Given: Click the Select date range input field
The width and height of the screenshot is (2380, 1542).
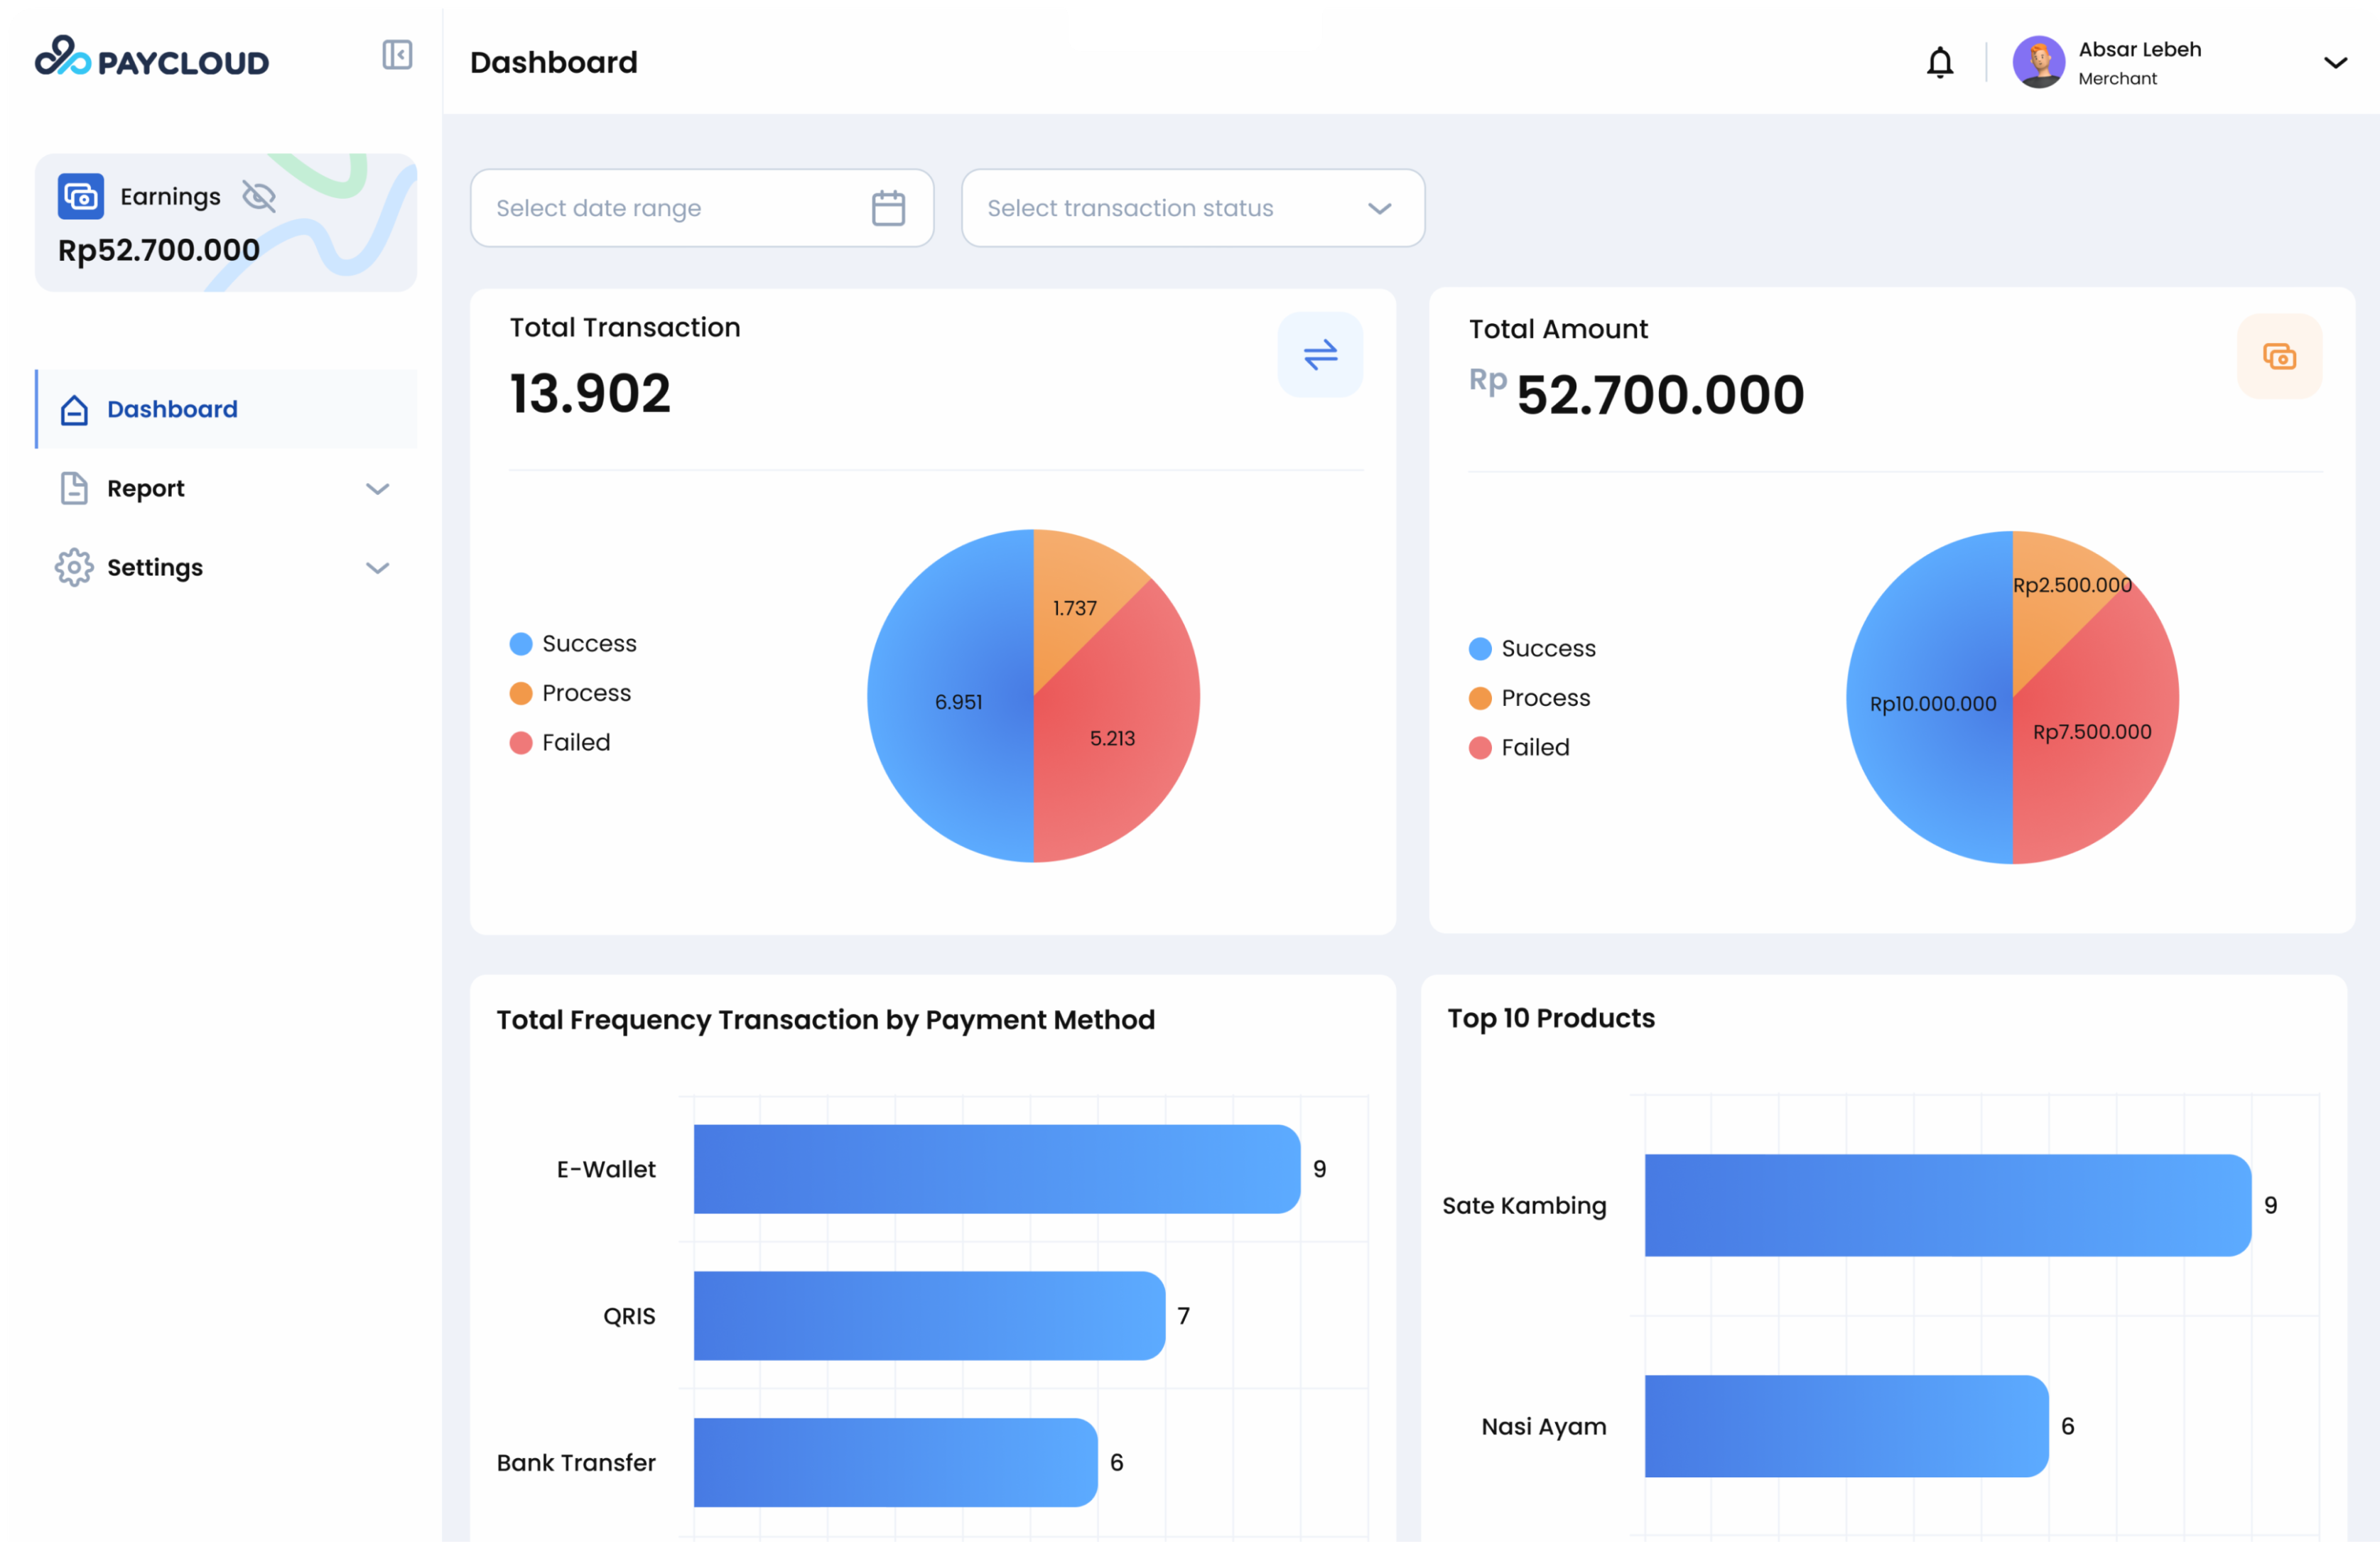Looking at the screenshot, I should [670, 208].
